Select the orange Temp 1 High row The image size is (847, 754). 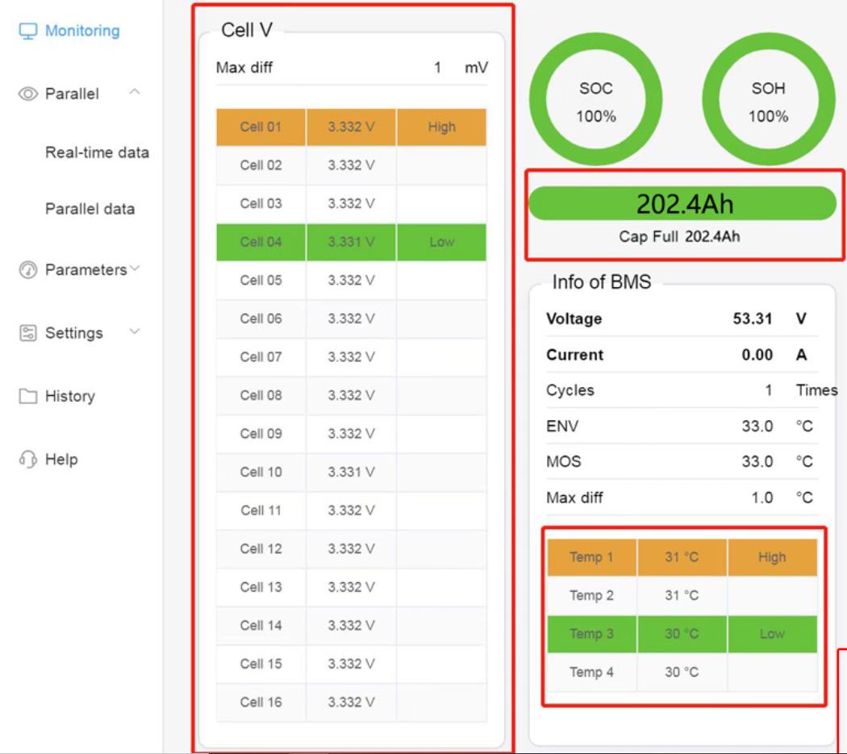coord(682,557)
